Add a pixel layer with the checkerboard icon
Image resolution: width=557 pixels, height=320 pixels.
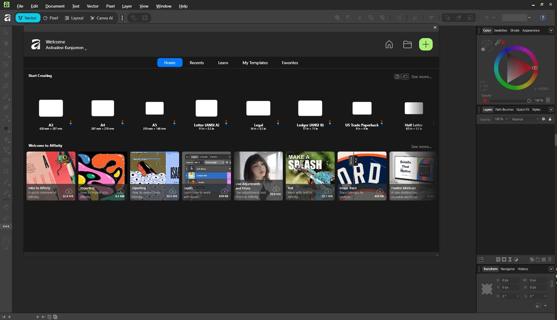[544, 260]
